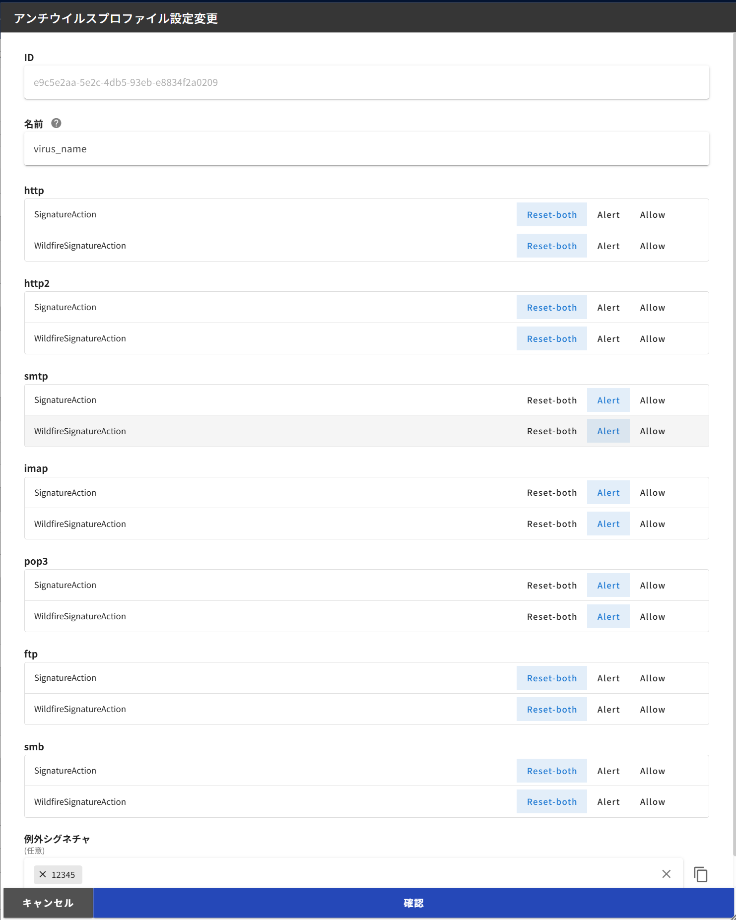Click the copy icon beside exception signatures
The width and height of the screenshot is (736, 920).
[x=700, y=874]
